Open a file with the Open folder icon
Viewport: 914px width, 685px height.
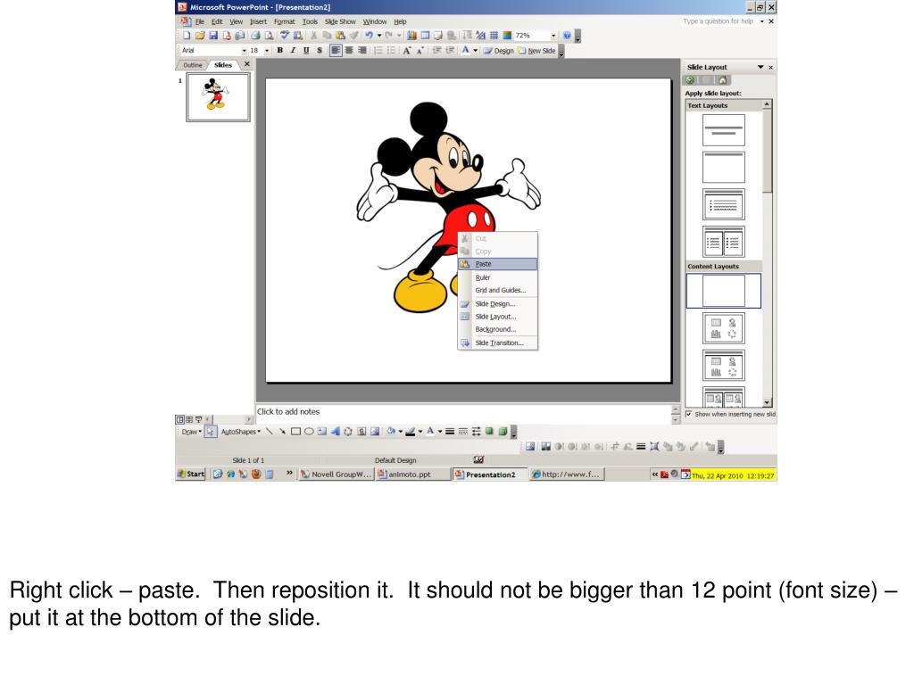pos(200,36)
